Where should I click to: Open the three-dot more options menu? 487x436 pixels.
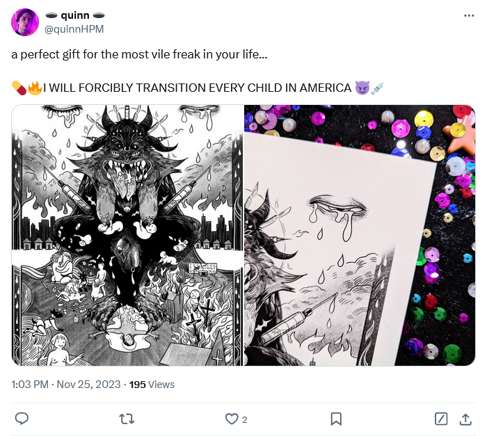(x=469, y=15)
